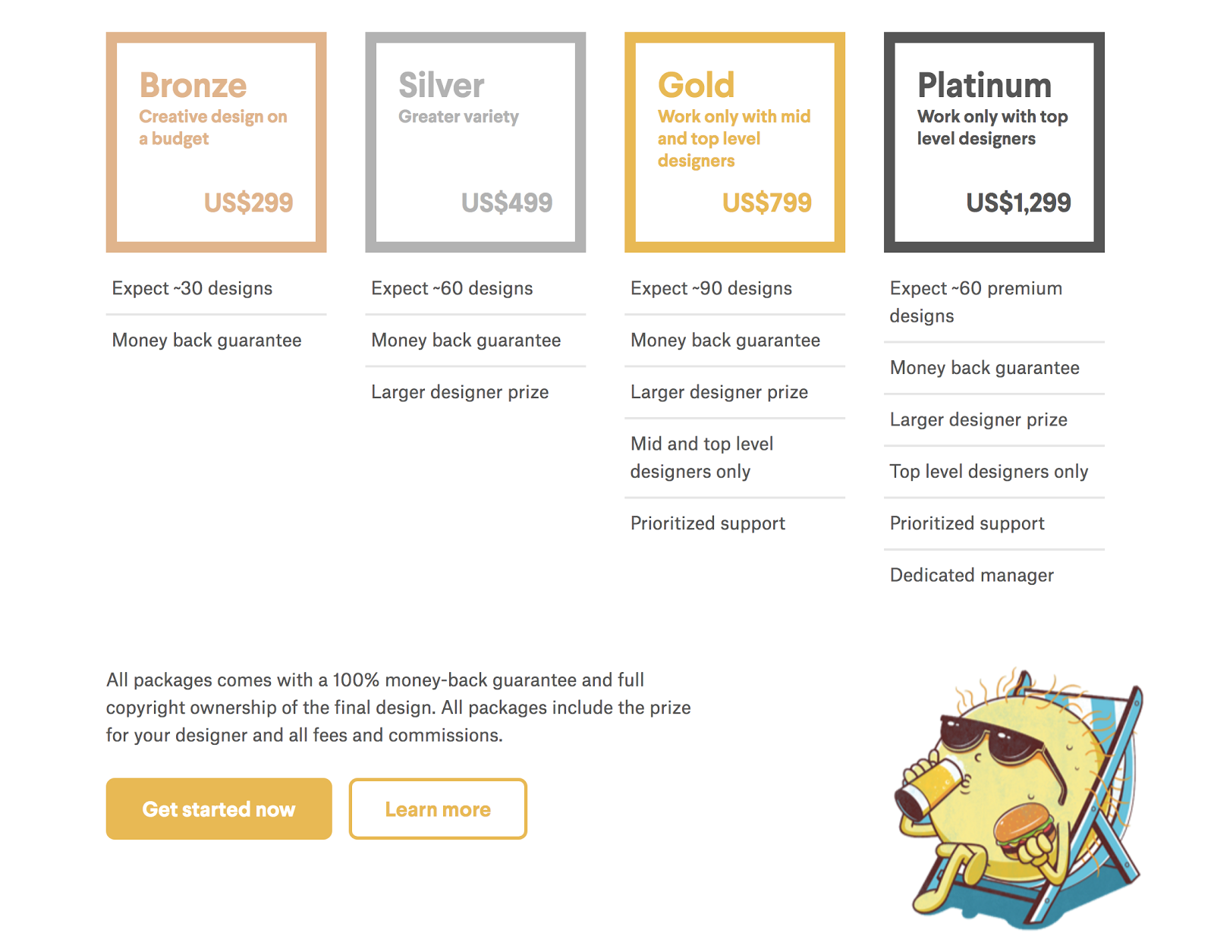This screenshot has width=1214, height=939.
Task: Click the US$1,299 Platinum price
Action: click(1018, 203)
